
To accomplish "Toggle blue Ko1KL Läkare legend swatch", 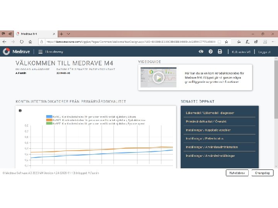I will point(49,117).
